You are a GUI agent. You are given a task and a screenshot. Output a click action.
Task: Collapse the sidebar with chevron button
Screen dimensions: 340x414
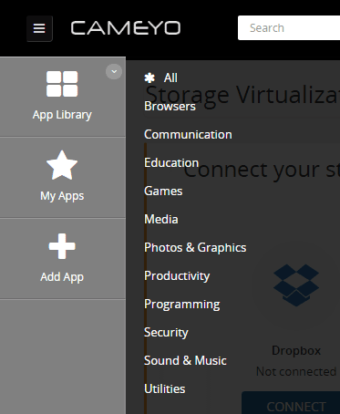pyautogui.click(x=114, y=72)
